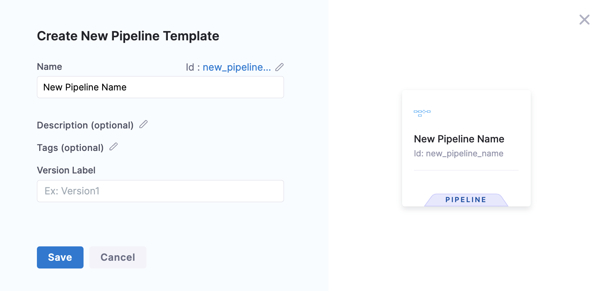The width and height of the screenshot is (596, 291).
Task: Click the Name field label
Action: (x=49, y=67)
